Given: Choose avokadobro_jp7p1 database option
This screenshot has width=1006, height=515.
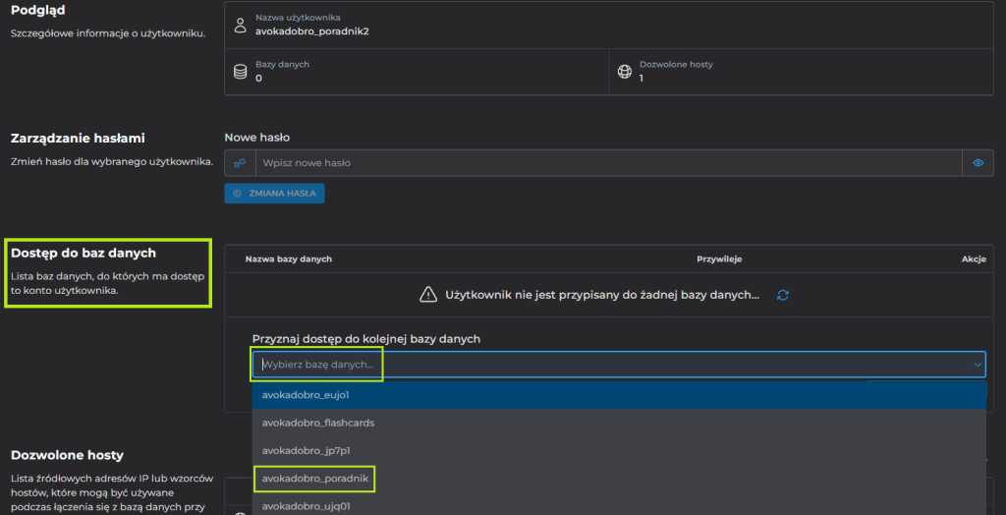Looking at the screenshot, I should coord(619,451).
